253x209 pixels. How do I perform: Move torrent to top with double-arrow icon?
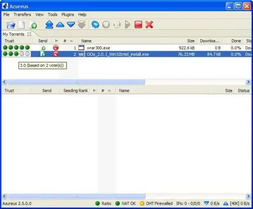(49, 25)
